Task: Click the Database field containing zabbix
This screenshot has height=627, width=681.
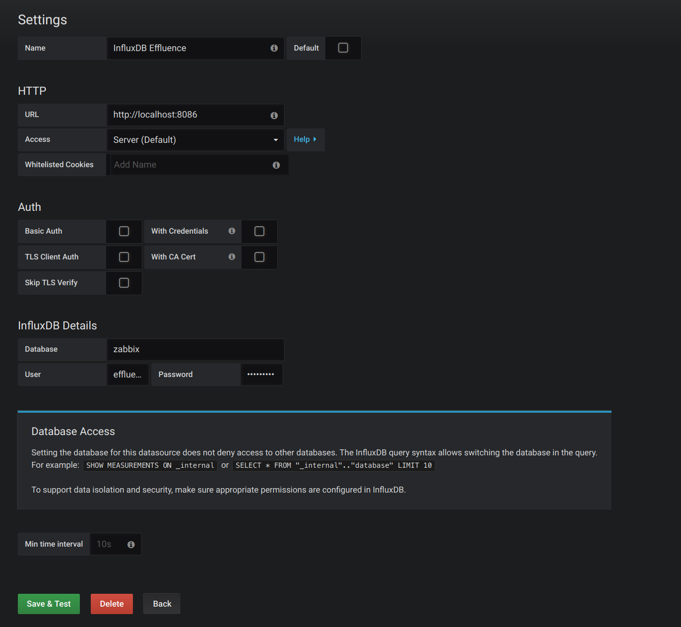Action: 195,349
